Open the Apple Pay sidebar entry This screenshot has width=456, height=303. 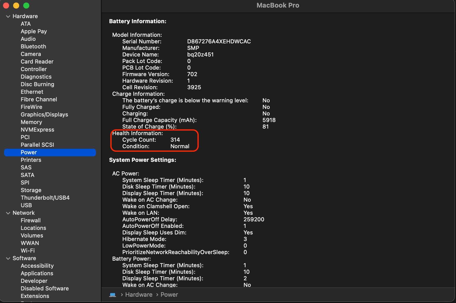34,32
